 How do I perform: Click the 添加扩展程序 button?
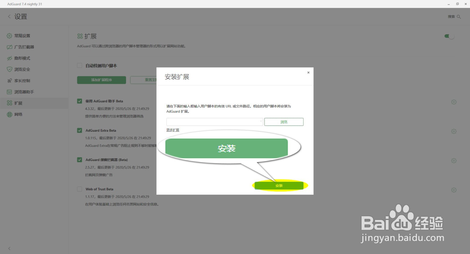[x=102, y=80]
